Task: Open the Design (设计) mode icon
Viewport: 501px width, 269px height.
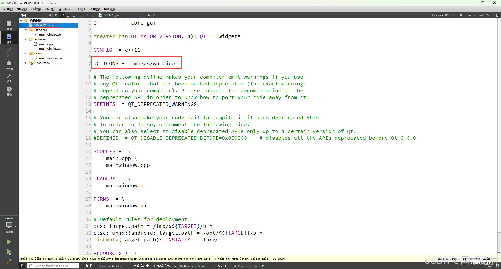Action: point(9,51)
